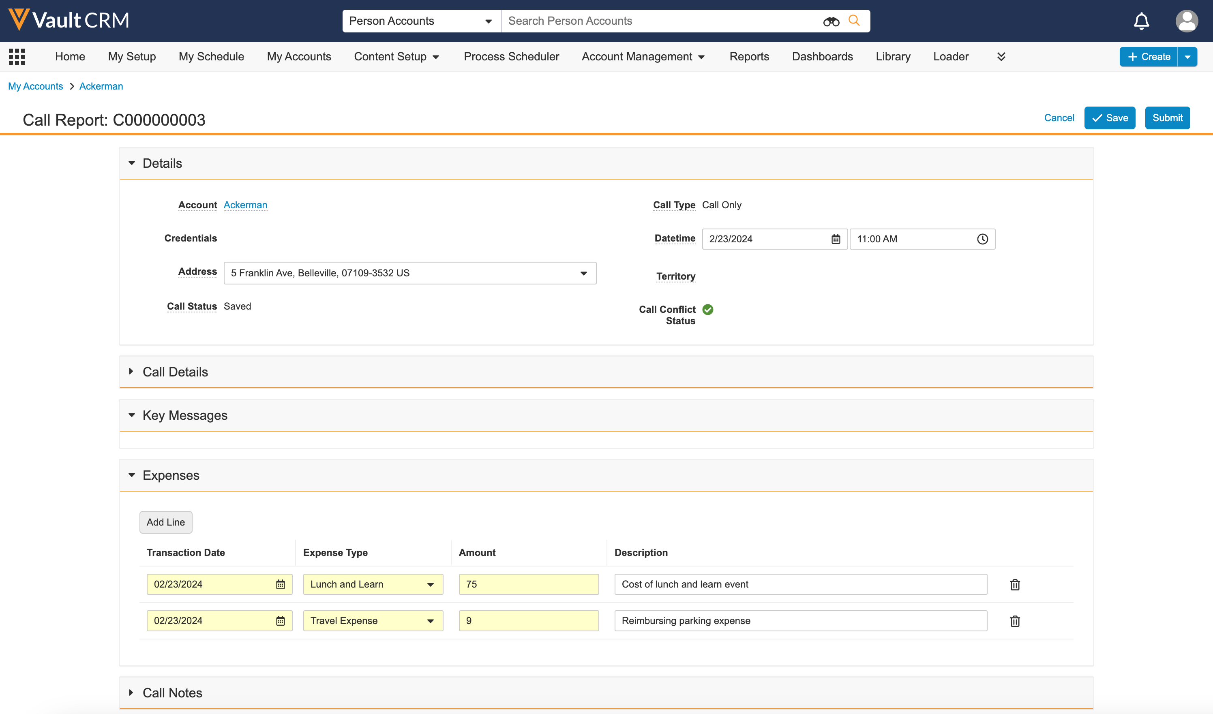Open the clock time picker icon

coord(982,239)
